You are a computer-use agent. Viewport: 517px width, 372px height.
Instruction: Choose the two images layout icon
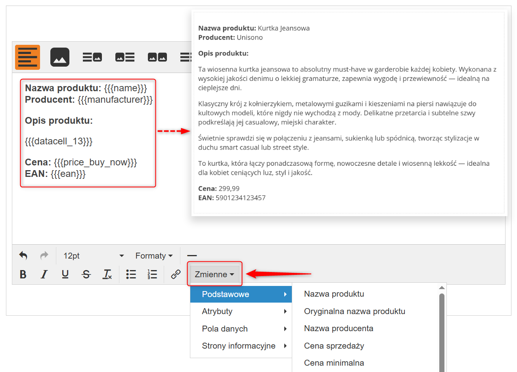[x=157, y=57]
